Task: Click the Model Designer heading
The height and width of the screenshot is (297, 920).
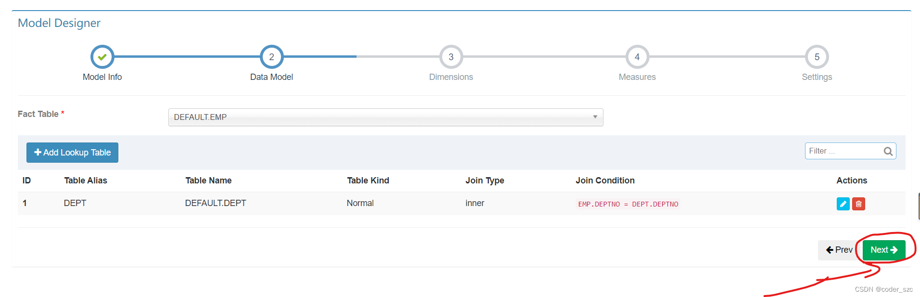Action: pyautogui.click(x=59, y=23)
